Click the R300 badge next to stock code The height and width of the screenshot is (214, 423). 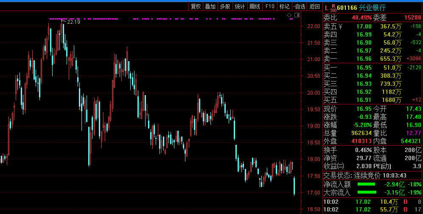(333, 8)
